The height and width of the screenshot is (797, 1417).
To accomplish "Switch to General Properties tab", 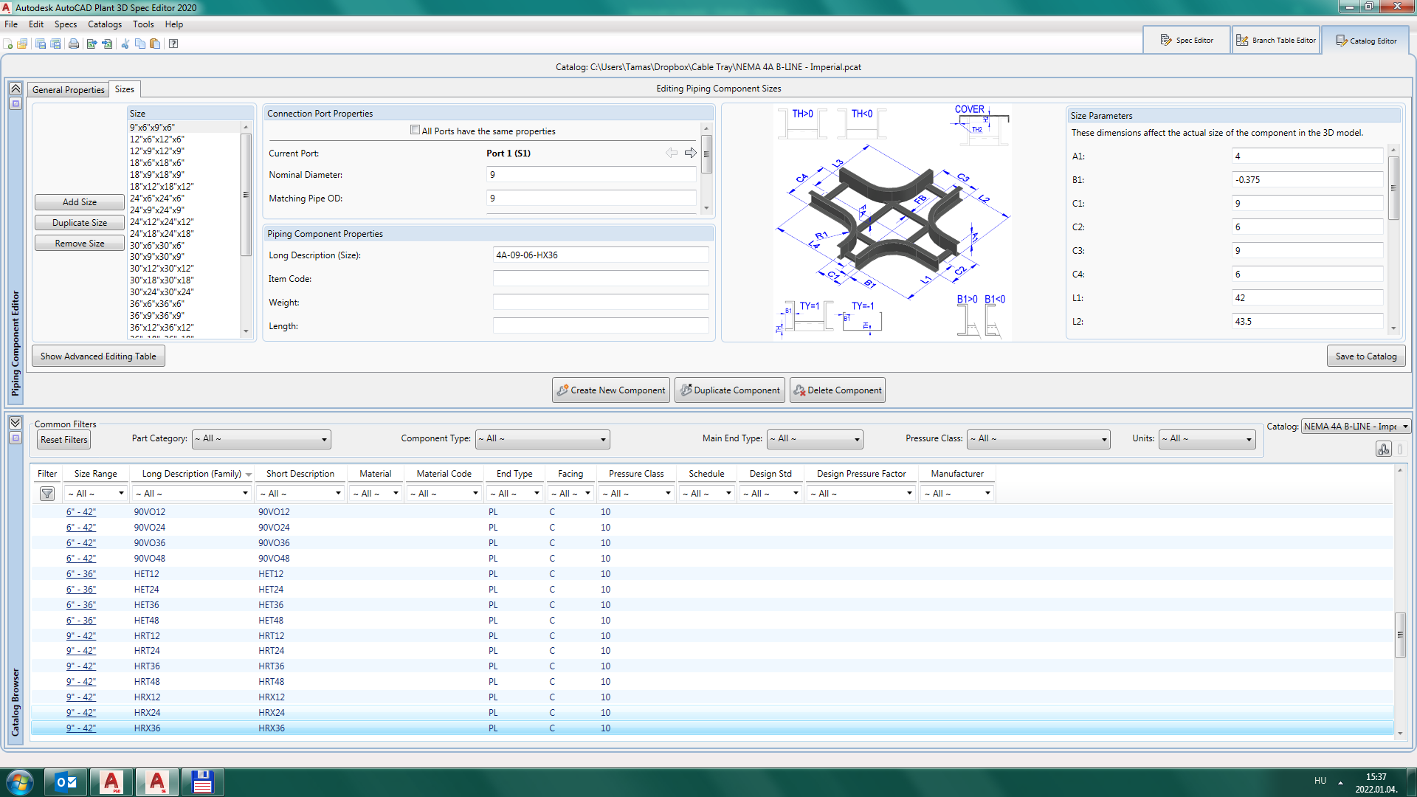I will [68, 89].
